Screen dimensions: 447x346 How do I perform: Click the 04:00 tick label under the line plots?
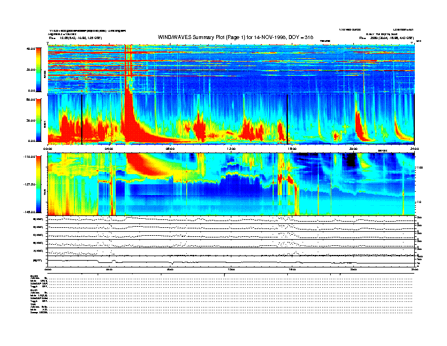tap(109, 269)
